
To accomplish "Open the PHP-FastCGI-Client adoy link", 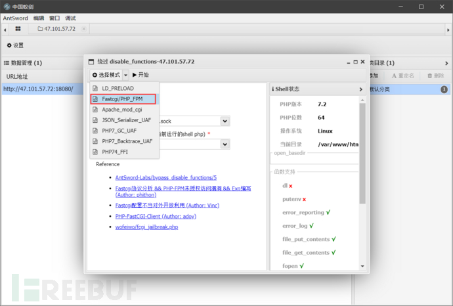I will point(156,216).
